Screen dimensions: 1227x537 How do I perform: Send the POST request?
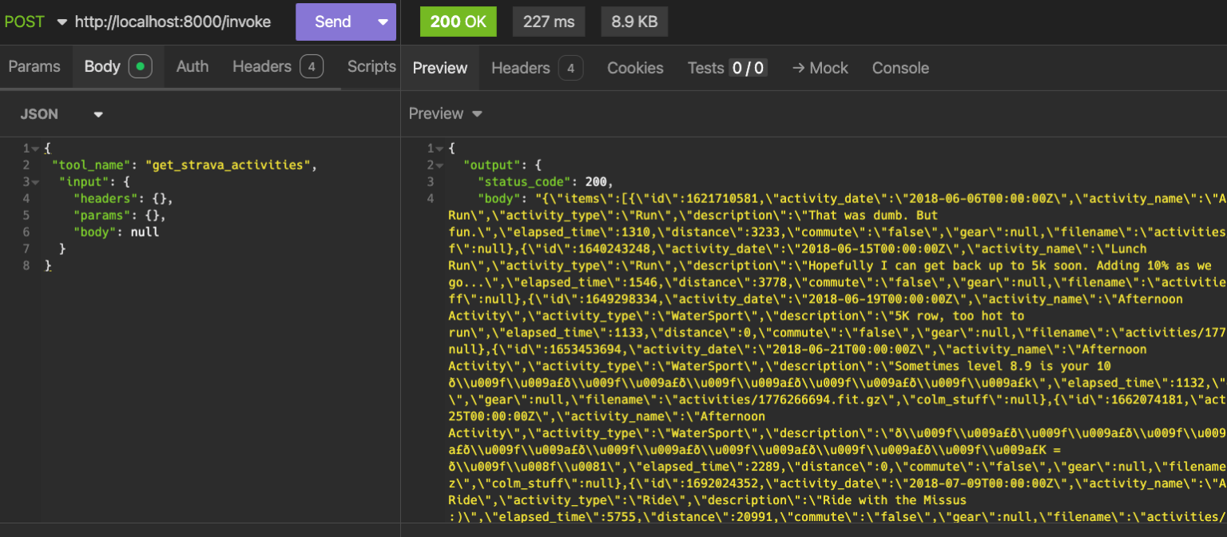tap(332, 22)
